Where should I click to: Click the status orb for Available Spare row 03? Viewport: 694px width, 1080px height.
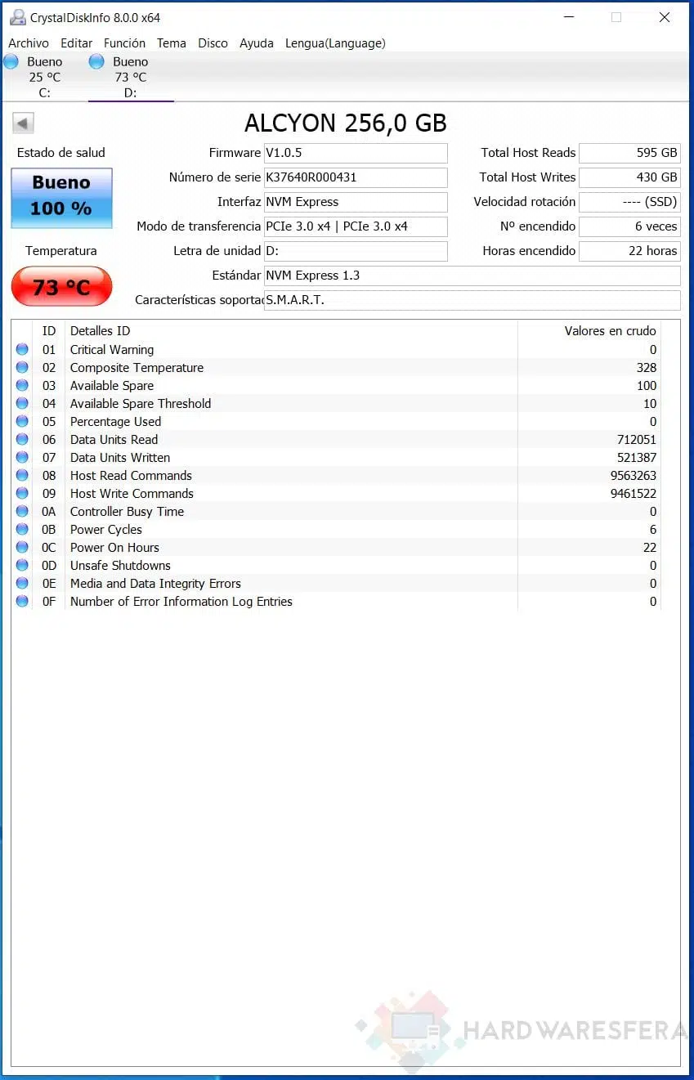pyautogui.click(x=22, y=385)
